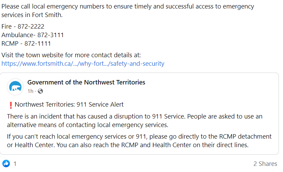Click the paragraph about going to RCMP detachment
283x172 pixels.
139,137
